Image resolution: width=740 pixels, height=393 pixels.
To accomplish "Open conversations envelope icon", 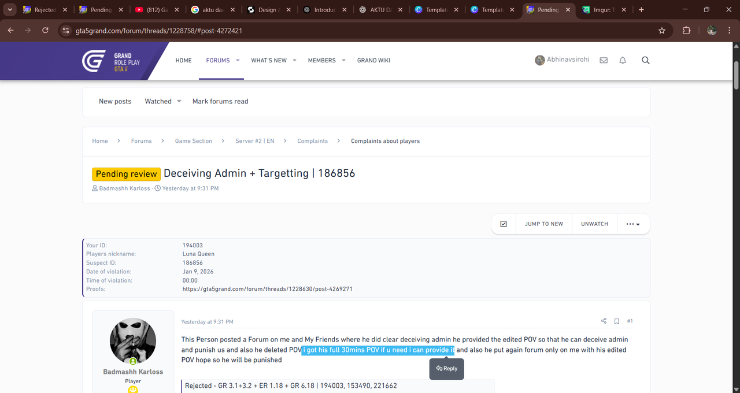I will pyautogui.click(x=604, y=60).
